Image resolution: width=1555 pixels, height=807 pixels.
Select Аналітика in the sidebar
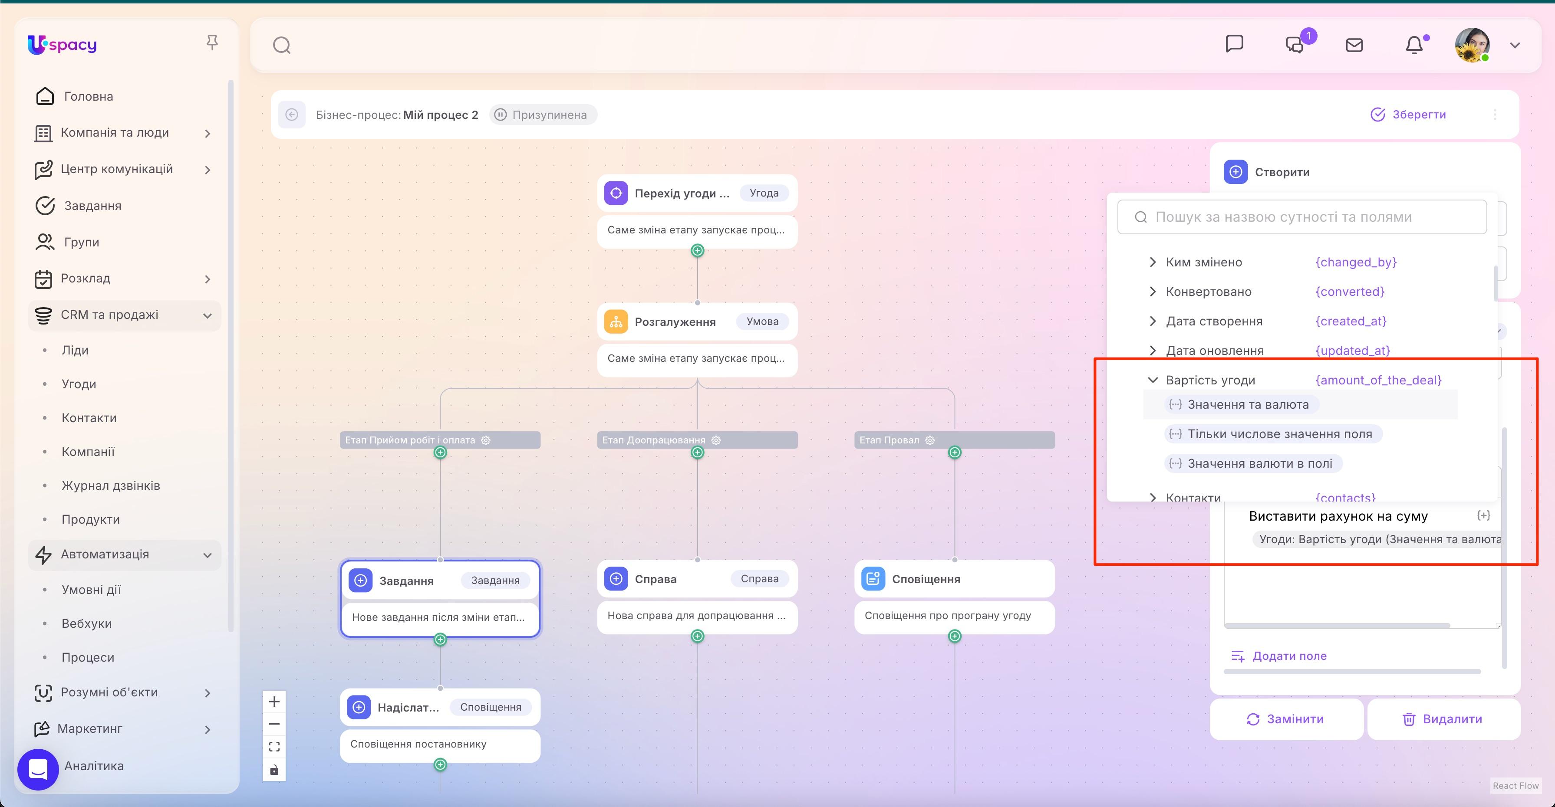94,766
